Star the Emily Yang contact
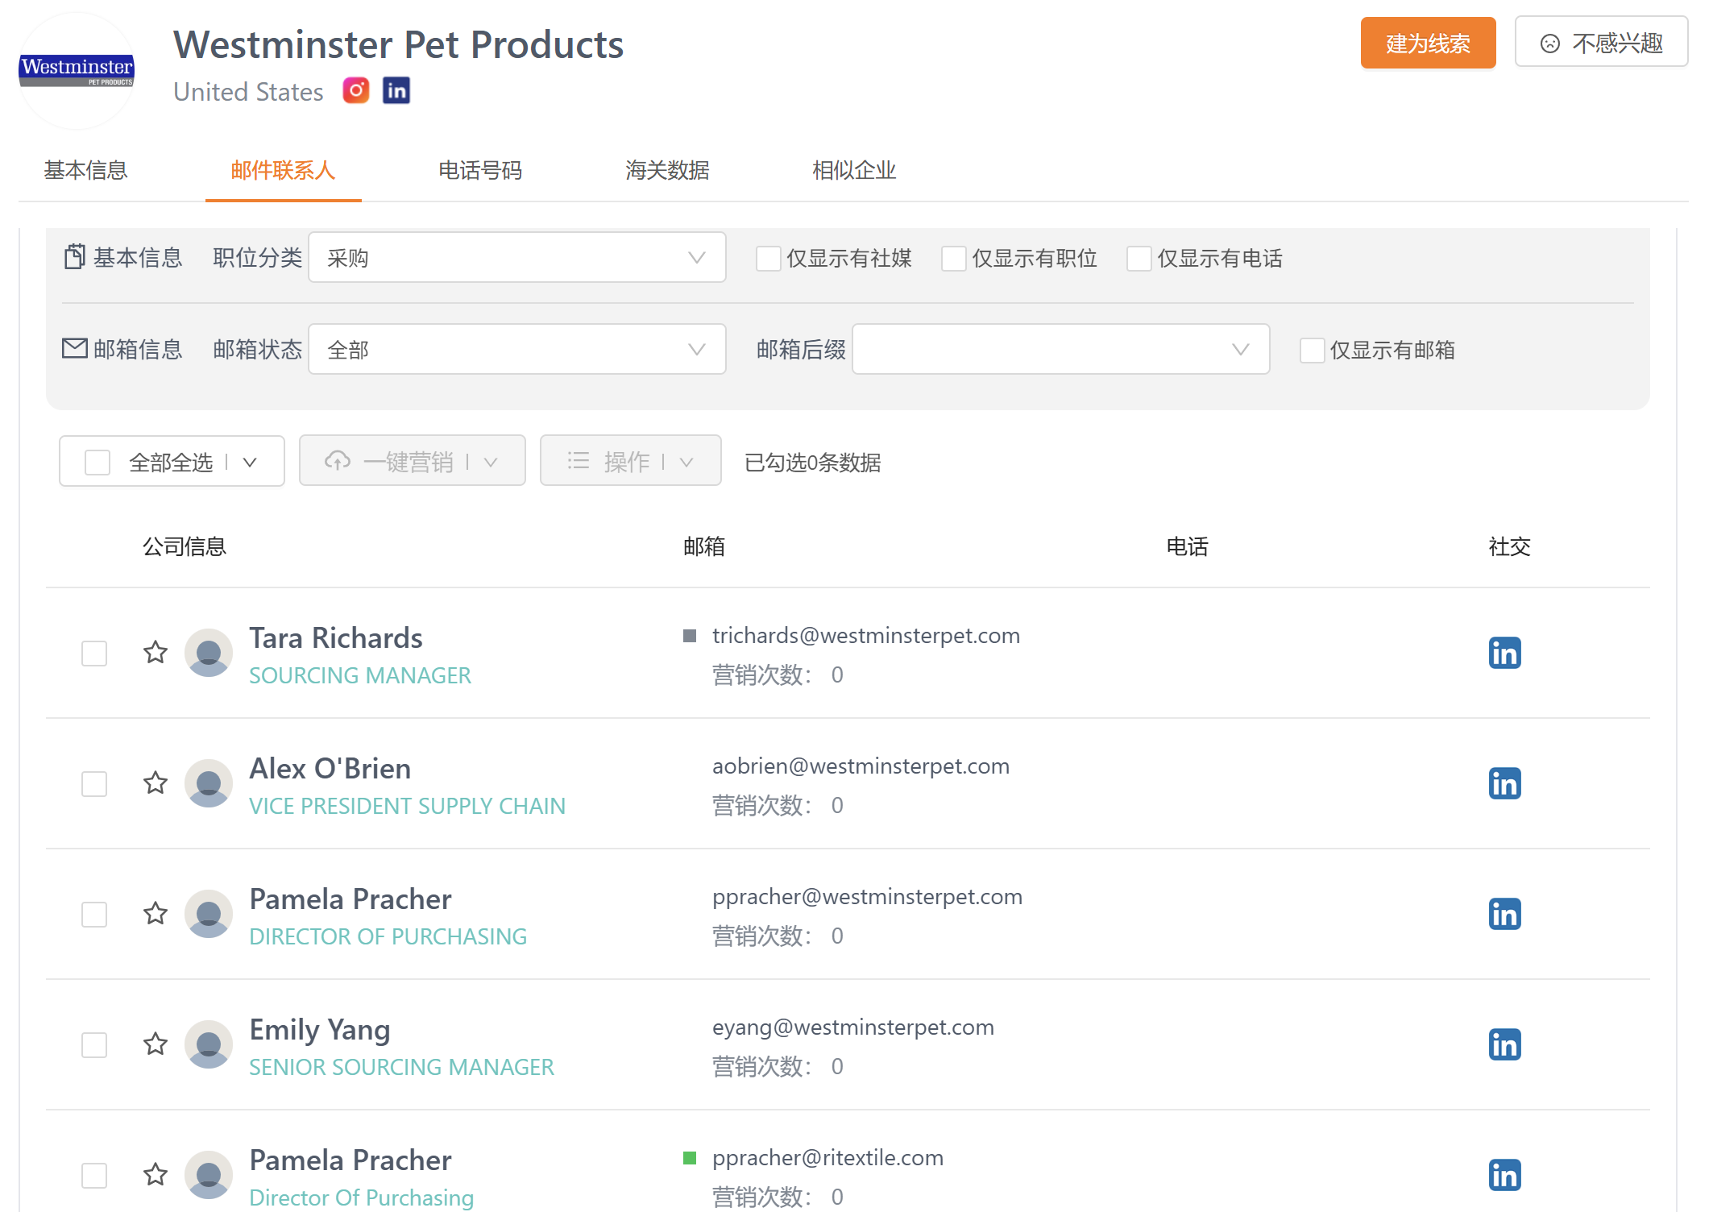 pos(156,1044)
